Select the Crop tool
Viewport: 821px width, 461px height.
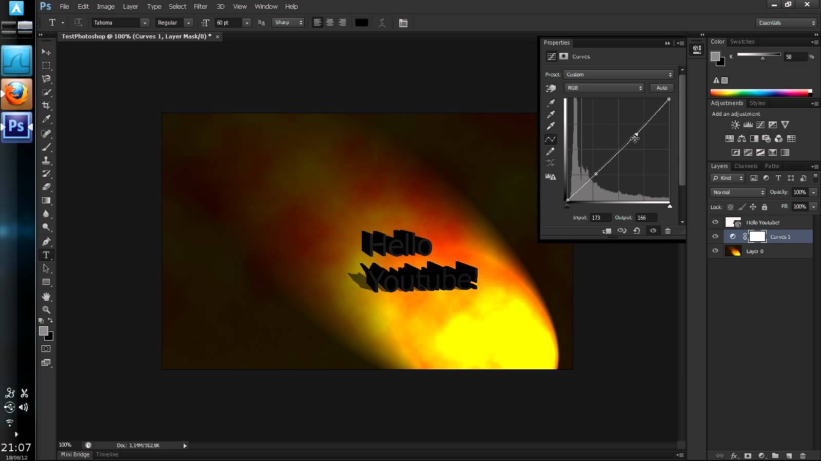point(46,106)
